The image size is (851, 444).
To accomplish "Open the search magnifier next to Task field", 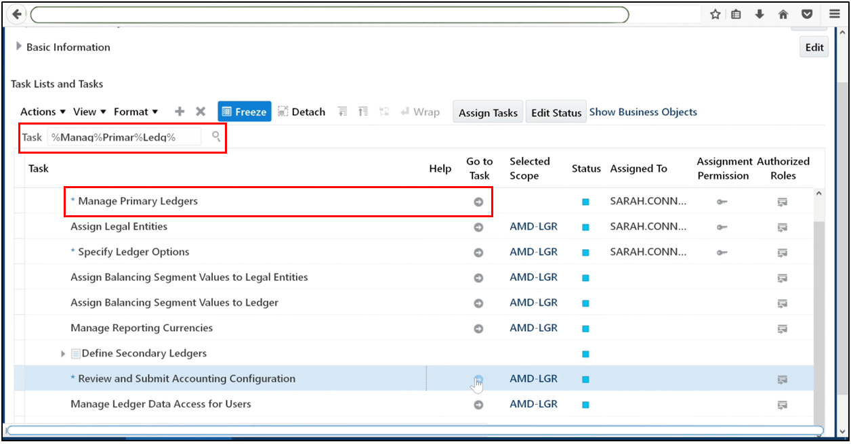I will pyautogui.click(x=215, y=136).
